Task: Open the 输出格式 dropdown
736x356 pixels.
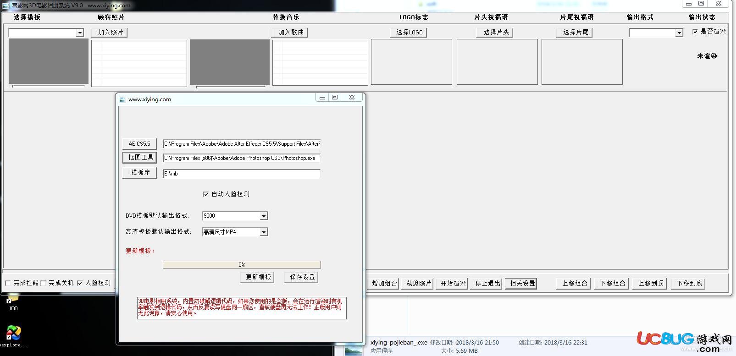Action: coord(679,33)
